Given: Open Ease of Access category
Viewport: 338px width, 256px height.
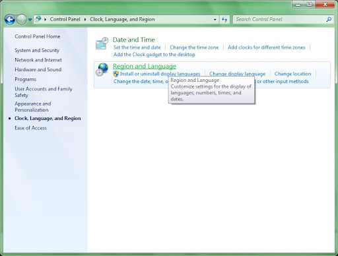Looking at the screenshot, I should (x=30, y=128).
